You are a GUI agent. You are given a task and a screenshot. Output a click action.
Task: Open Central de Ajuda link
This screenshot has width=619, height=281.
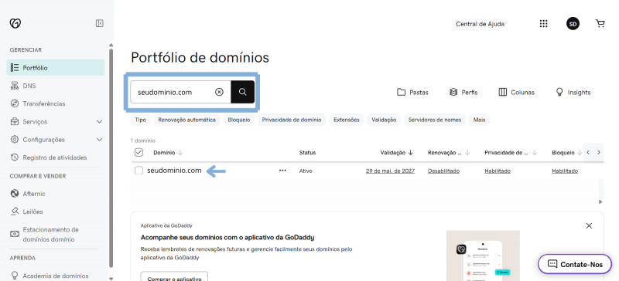[x=480, y=24]
